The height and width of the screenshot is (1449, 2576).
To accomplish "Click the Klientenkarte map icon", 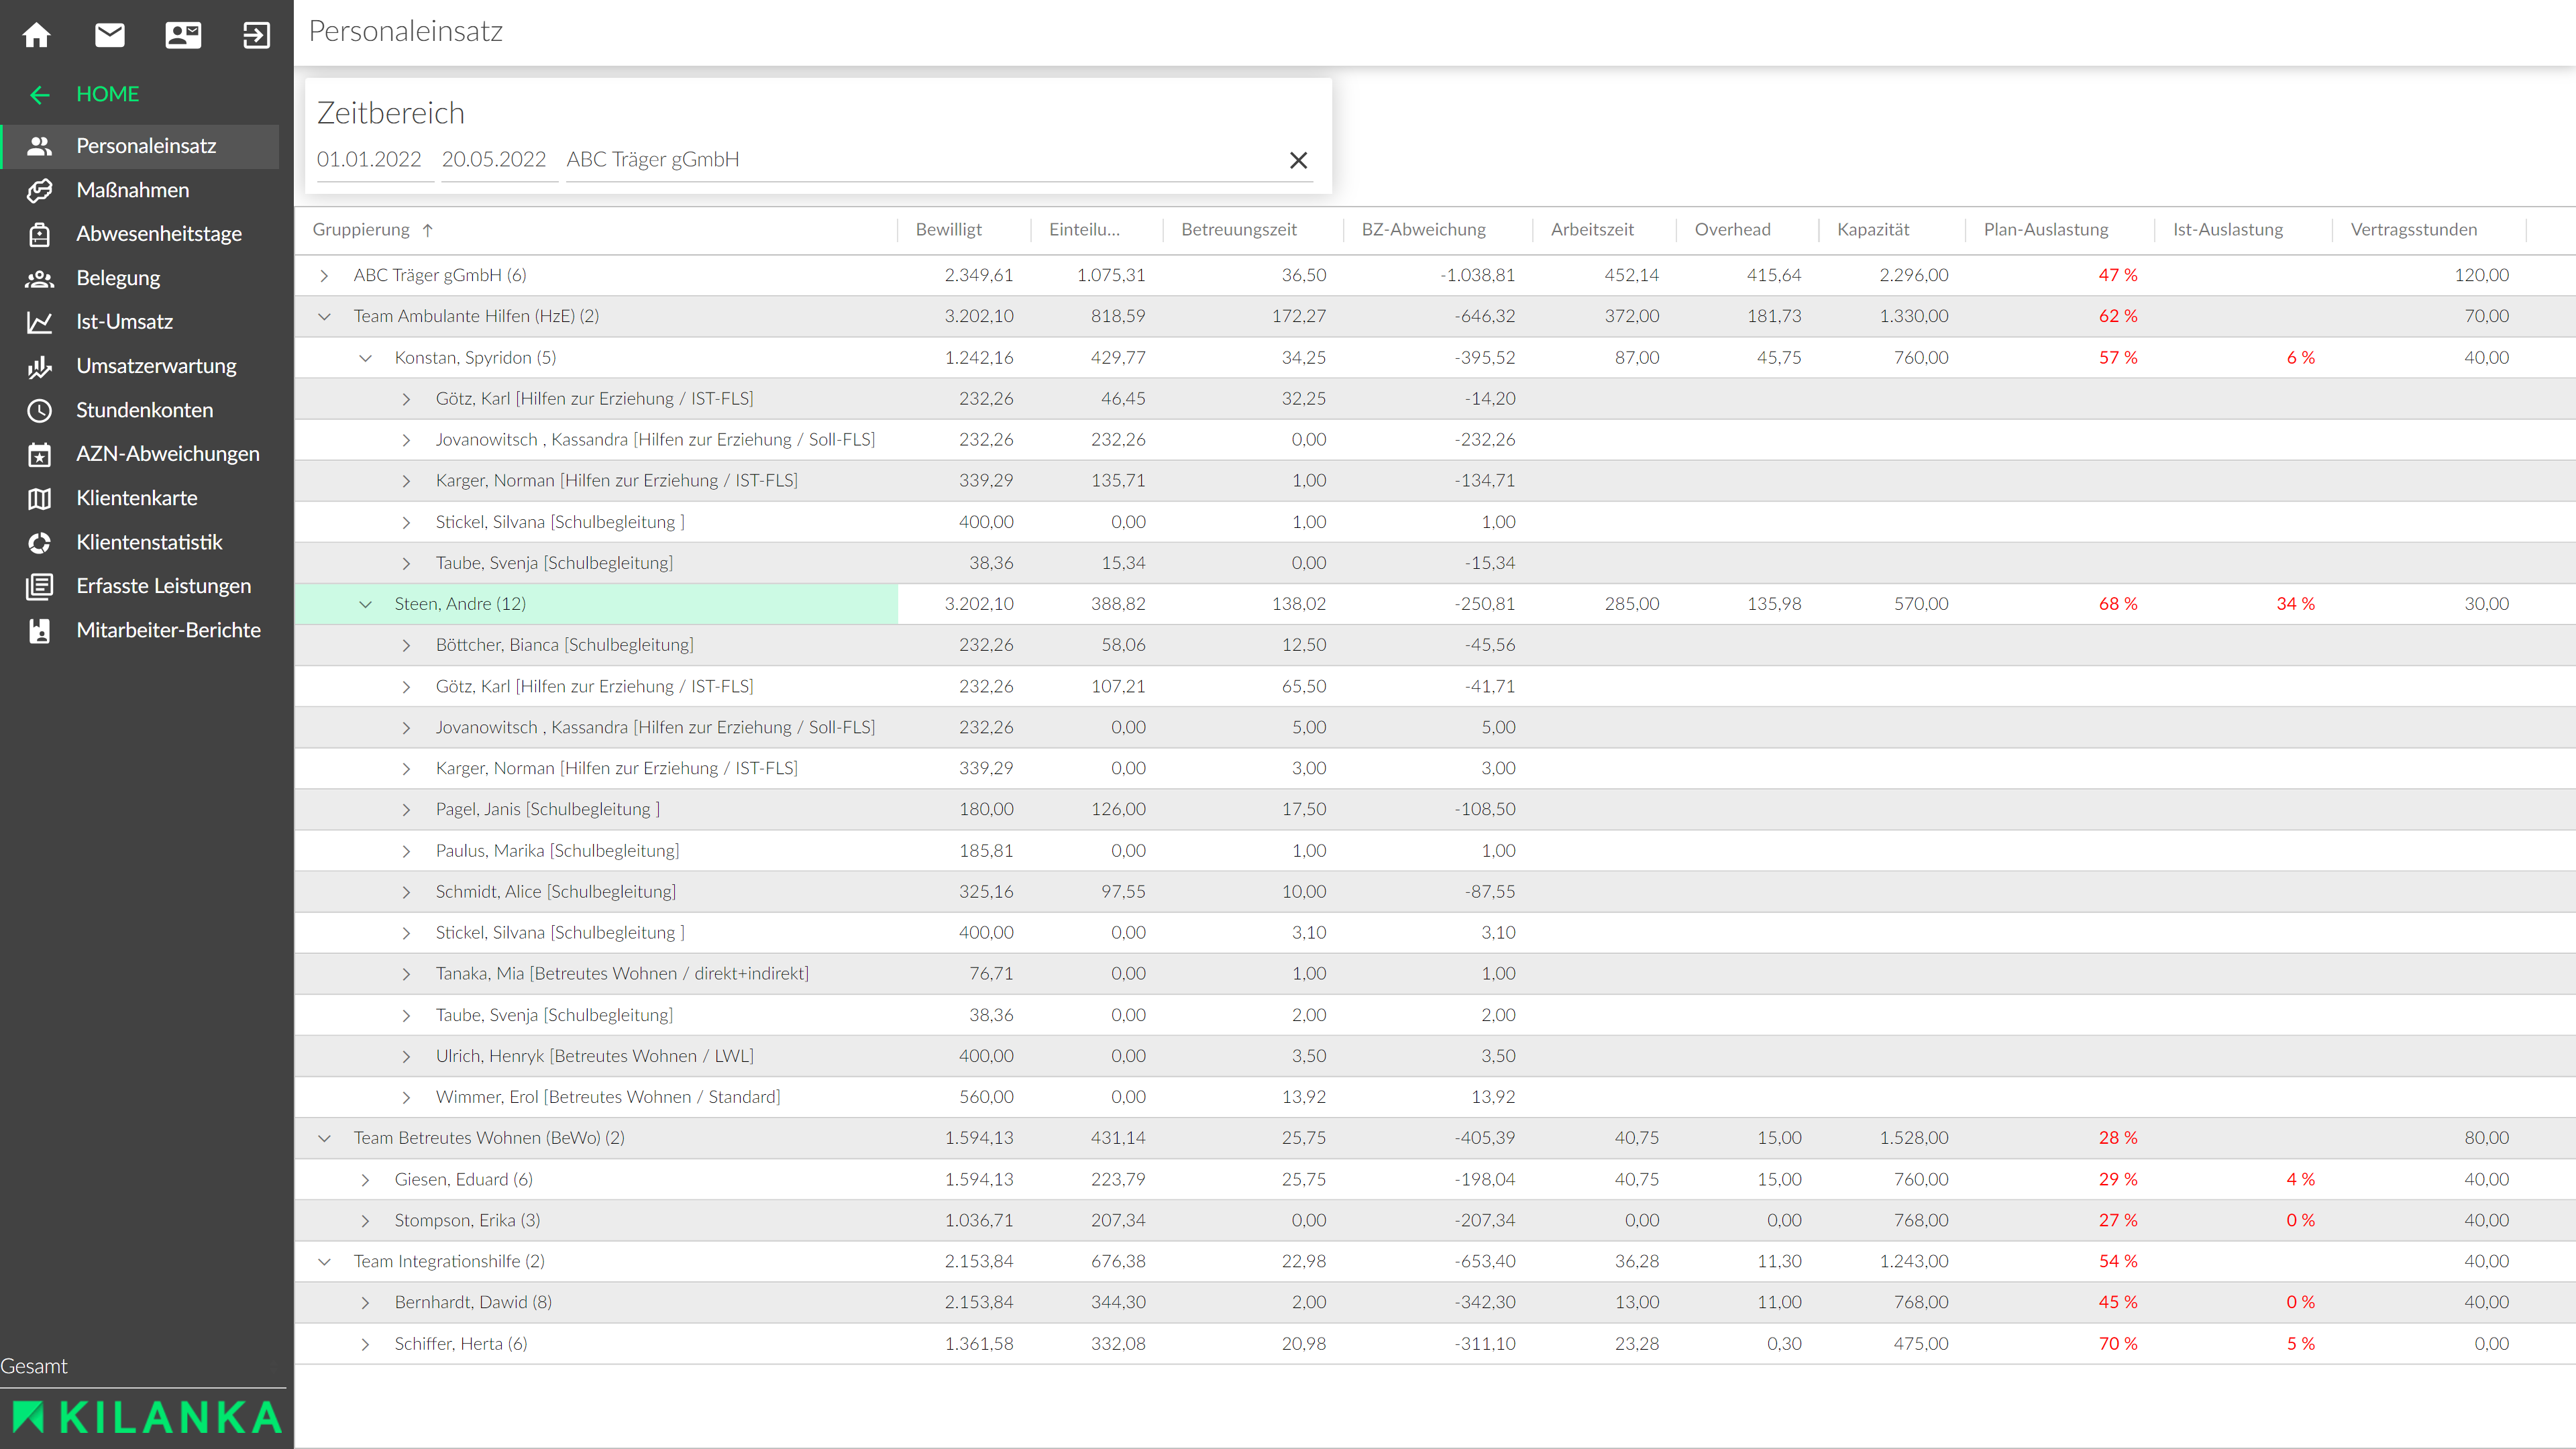I will coord(40,498).
